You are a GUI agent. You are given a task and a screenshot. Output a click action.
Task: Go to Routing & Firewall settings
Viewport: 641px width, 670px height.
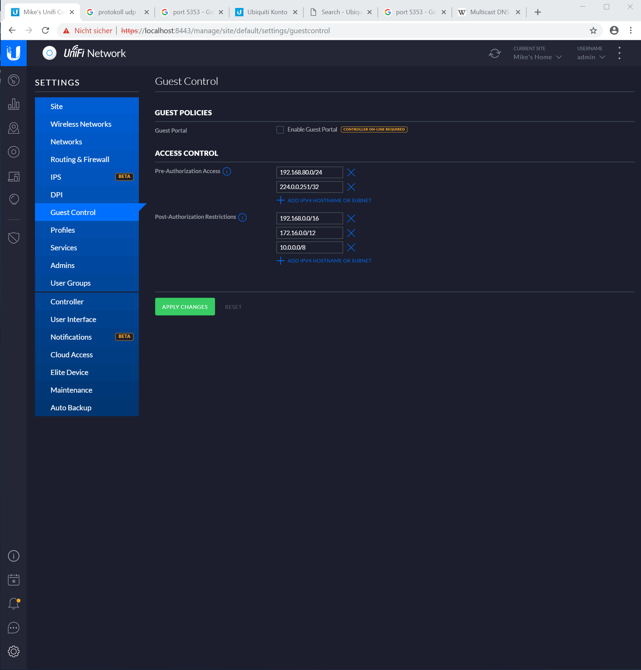pos(80,159)
